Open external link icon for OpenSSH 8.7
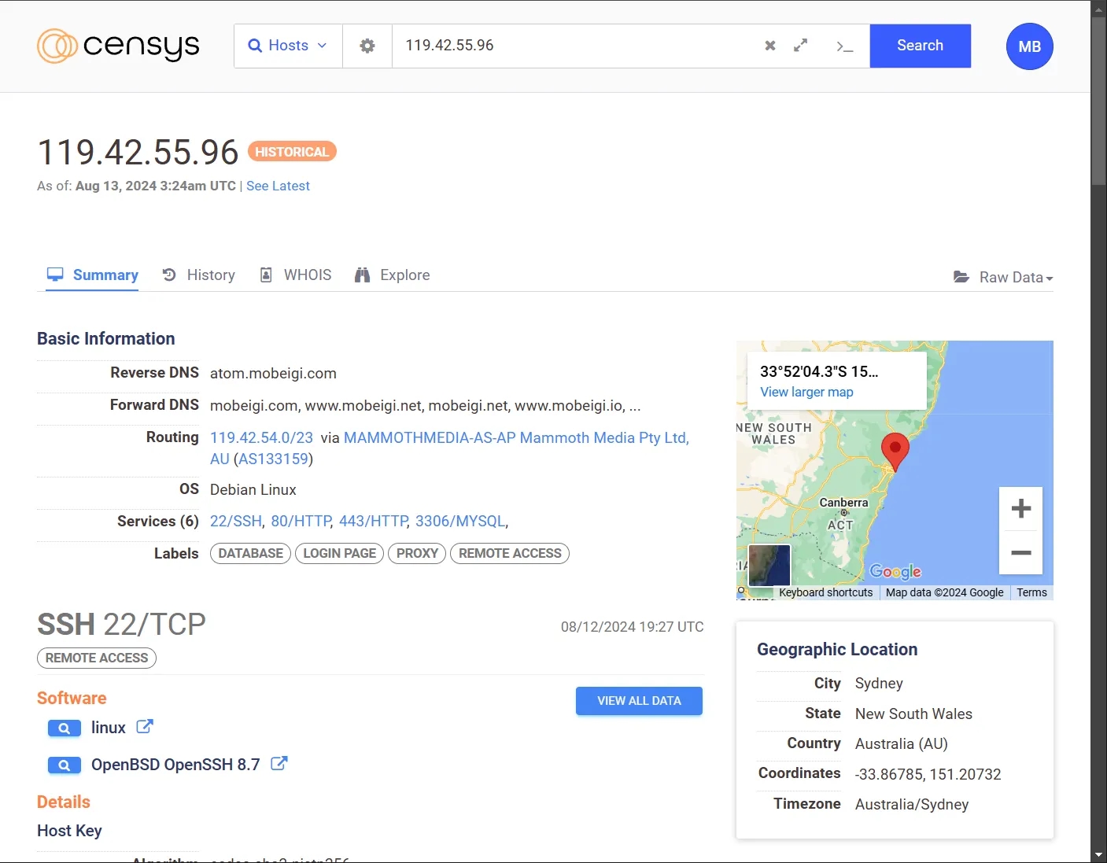The width and height of the screenshot is (1107, 863). (x=279, y=764)
